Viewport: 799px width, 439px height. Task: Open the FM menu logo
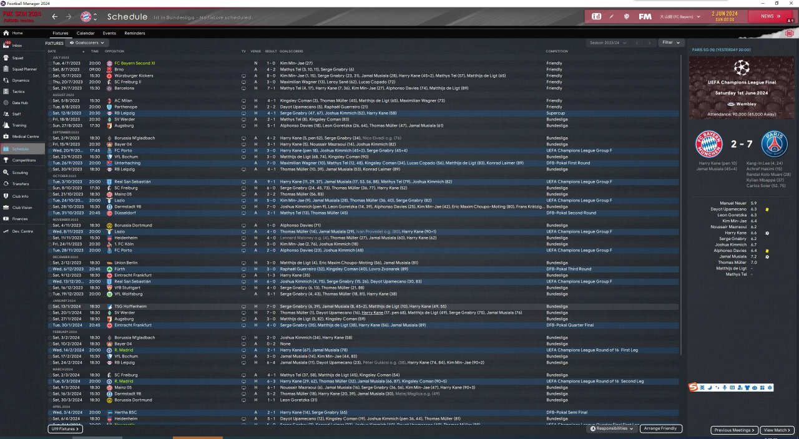click(x=645, y=16)
